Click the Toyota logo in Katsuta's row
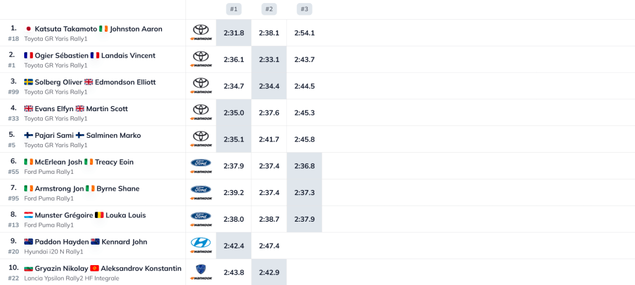635x285 pixels. pyautogui.click(x=200, y=30)
